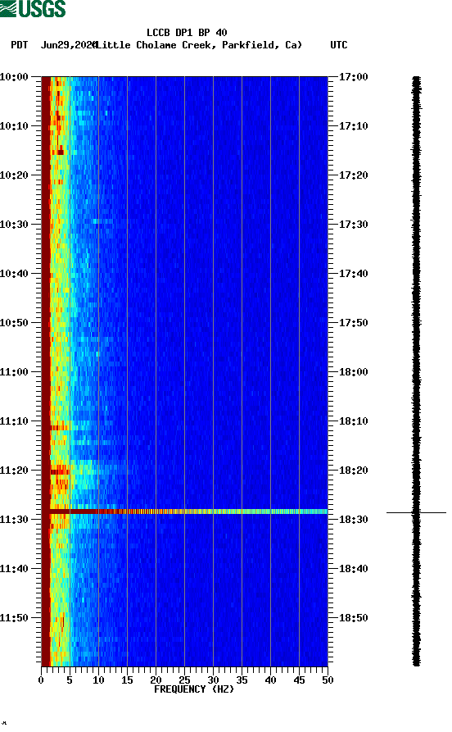Click the 'Little Cholame Creek, Parkfield, Ca' text
The image size is (452, 732).
pyautogui.click(x=199, y=45)
